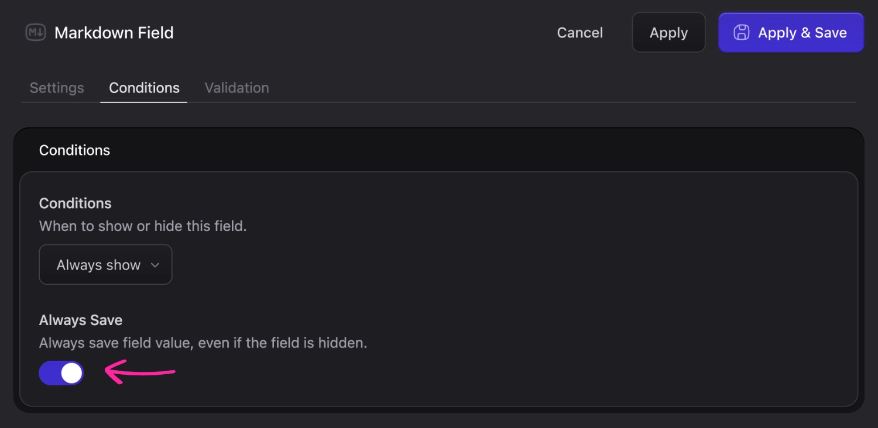Open the "Always show" conditions dropdown
878x428 pixels.
(105, 265)
